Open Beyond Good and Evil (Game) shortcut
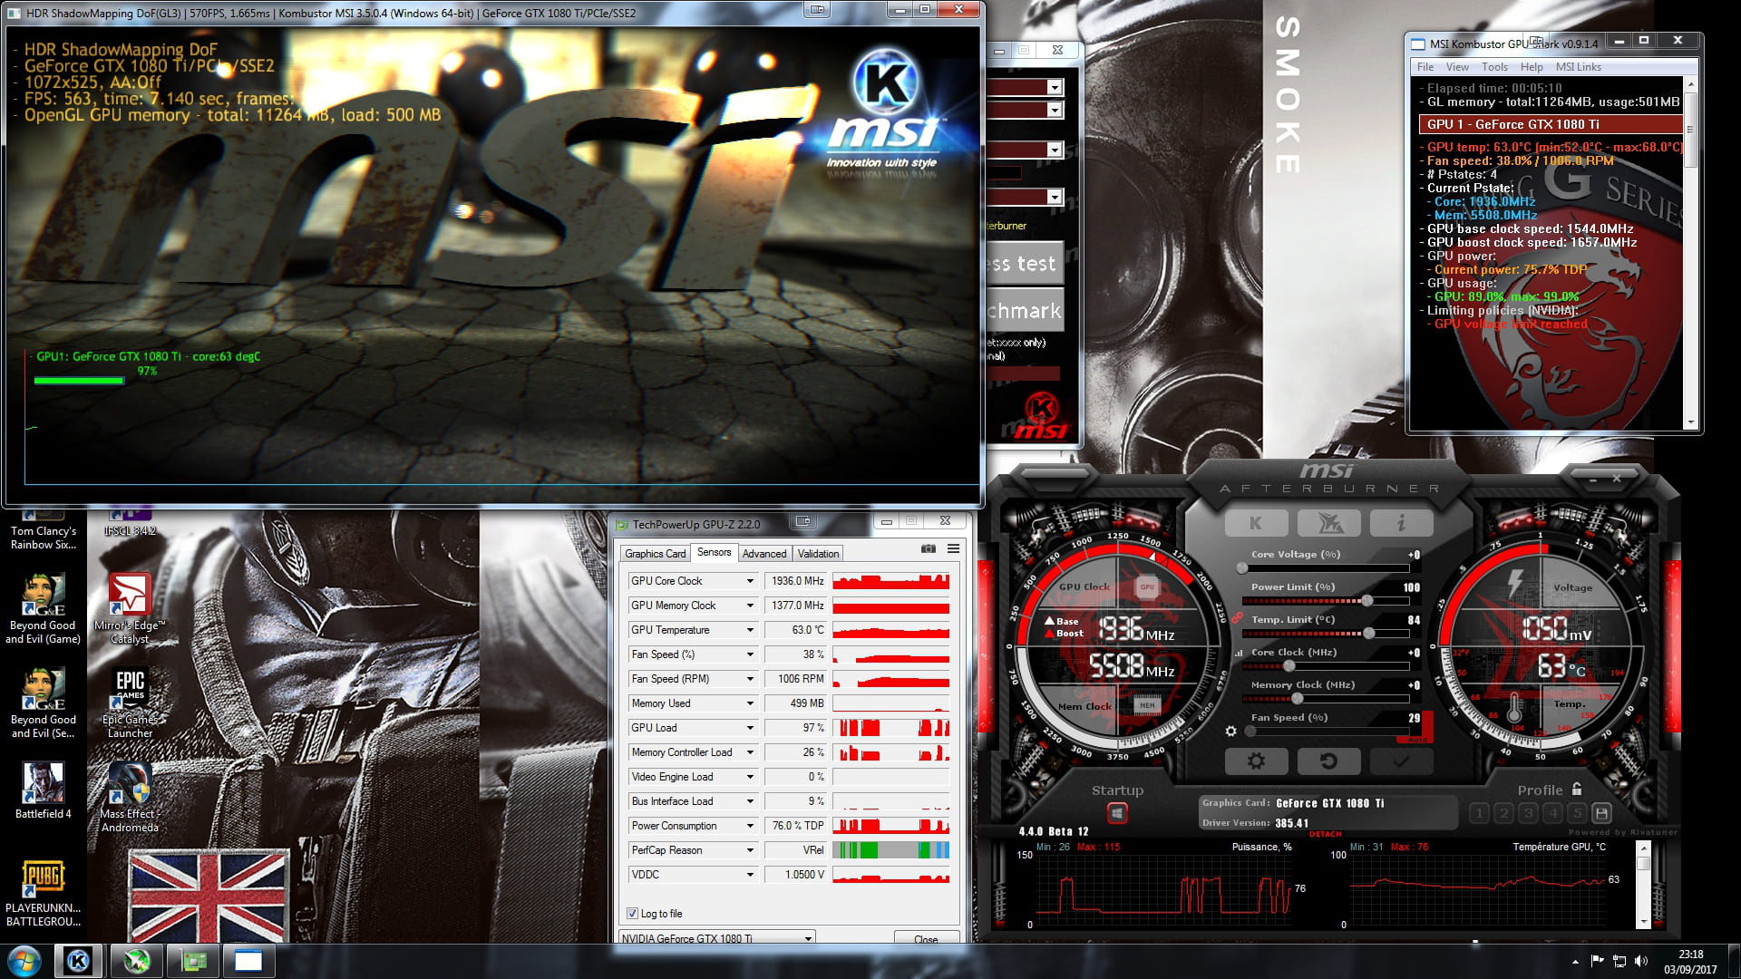The height and width of the screenshot is (979, 1741). pos(43,608)
